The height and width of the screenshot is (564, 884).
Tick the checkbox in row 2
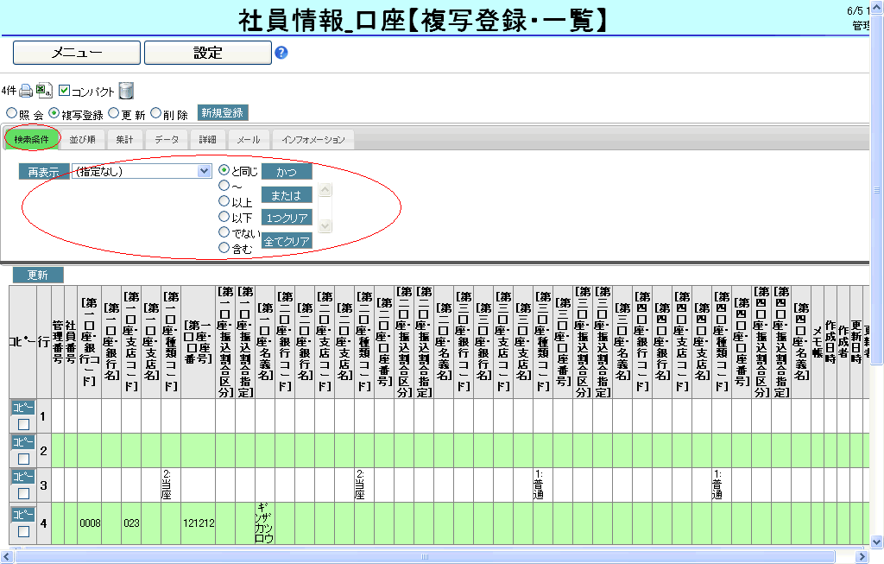coord(23,459)
